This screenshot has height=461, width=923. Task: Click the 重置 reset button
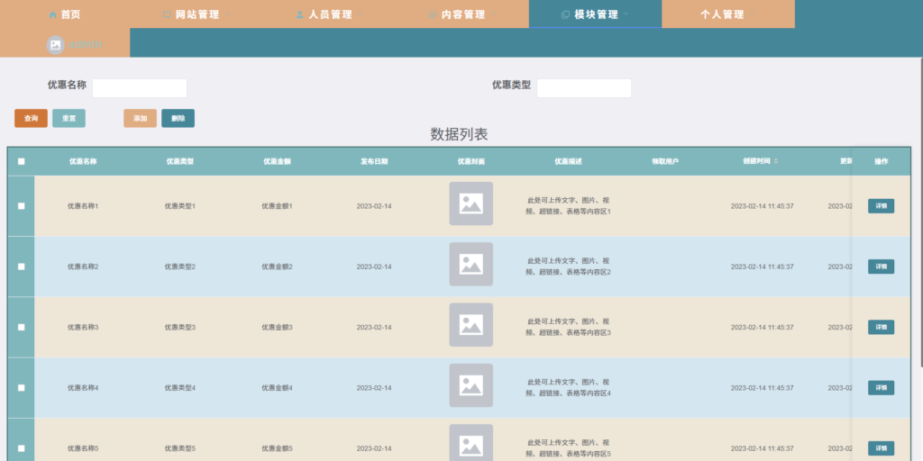69,118
